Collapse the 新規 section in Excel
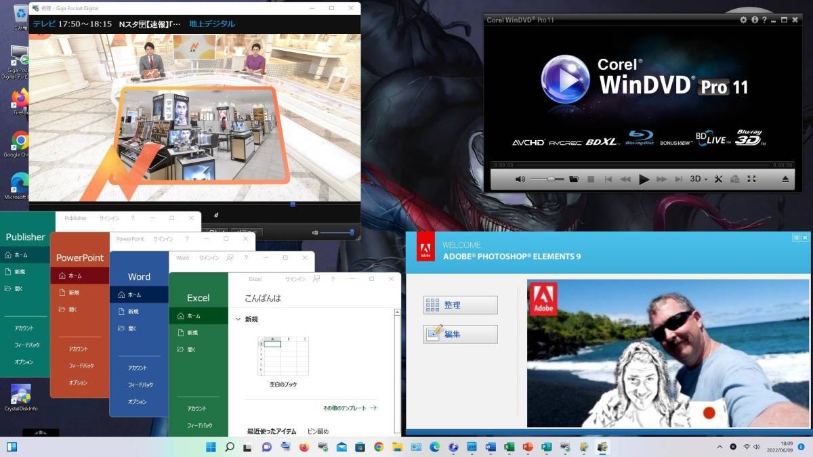 click(x=238, y=319)
